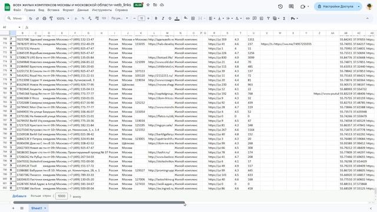Print the spreadsheet

(44, 18)
